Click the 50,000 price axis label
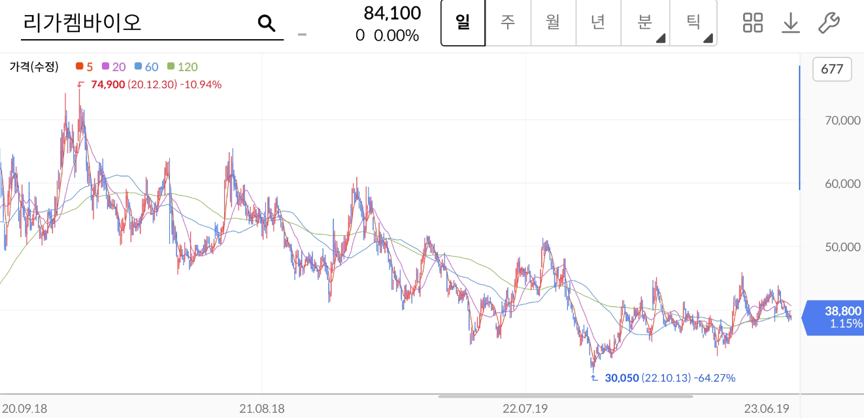 tap(841, 246)
